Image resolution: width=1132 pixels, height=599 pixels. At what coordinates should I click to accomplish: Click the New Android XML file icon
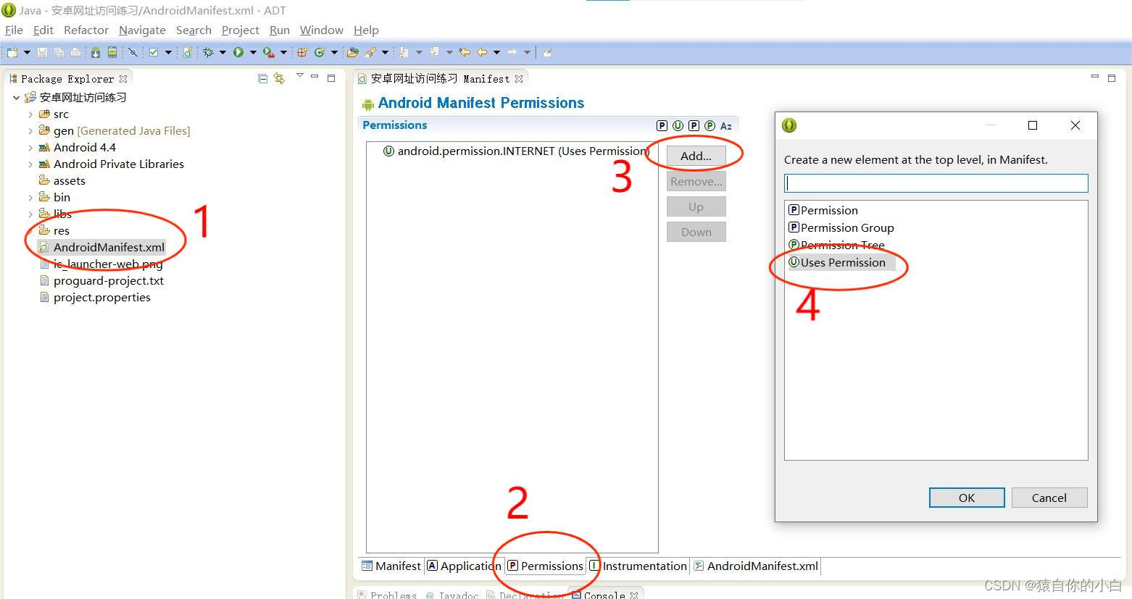click(188, 52)
